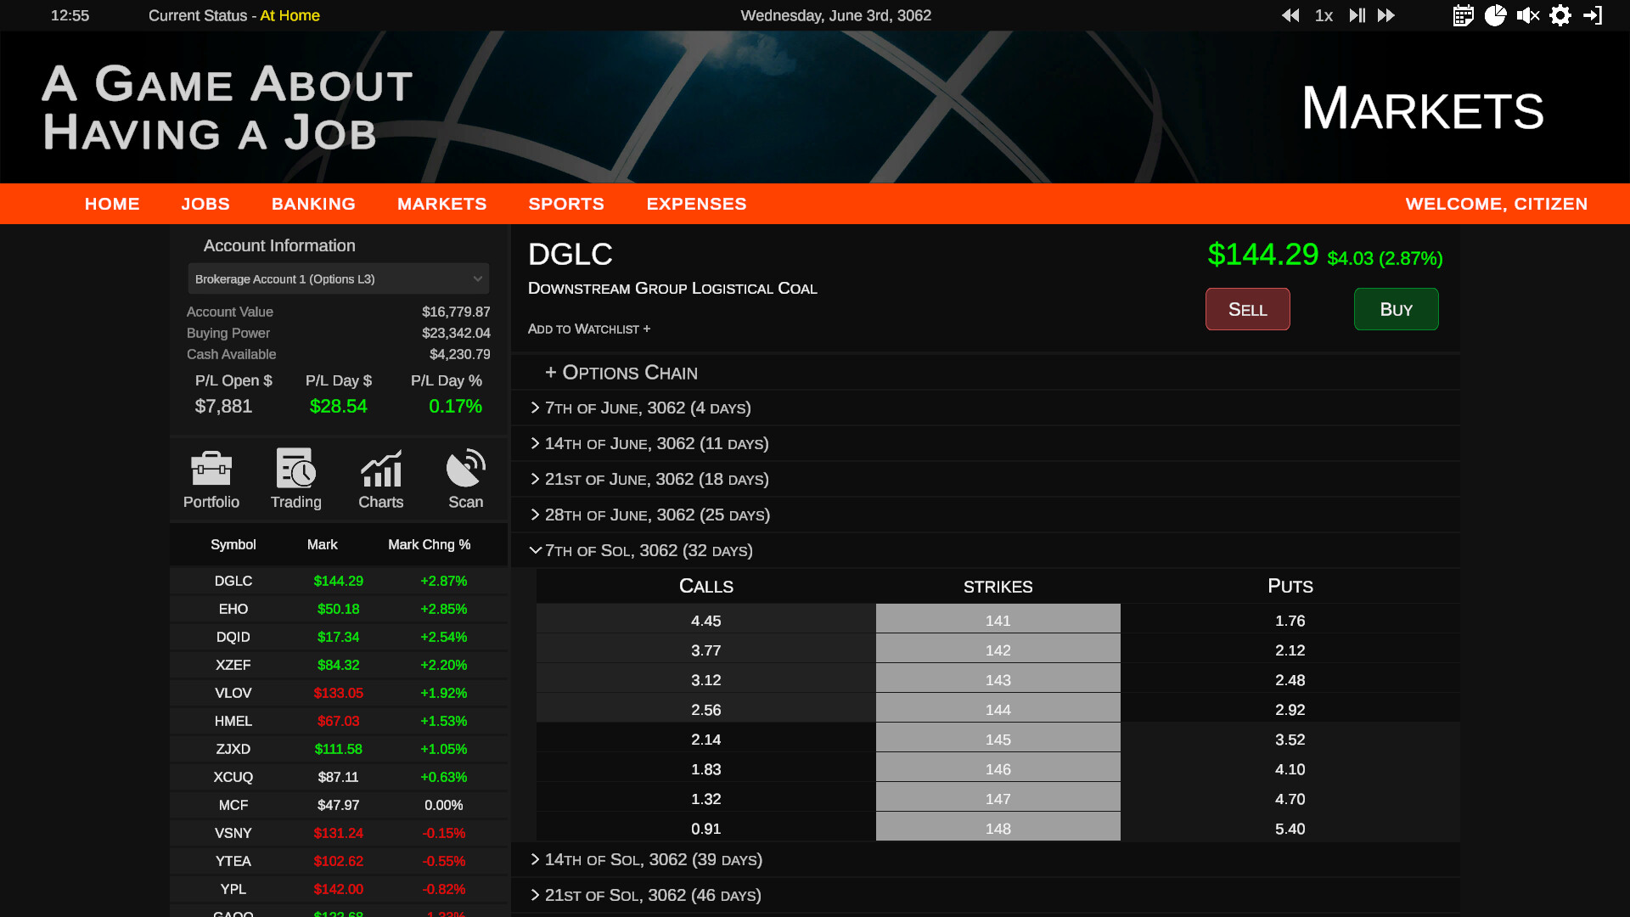This screenshot has height=917, width=1630.
Task: Select the EHO row in the watchlist
Action: pyautogui.click(x=338, y=609)
